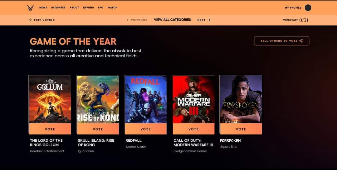Click the share icon in Tell Others to Vote

point(301,41)
